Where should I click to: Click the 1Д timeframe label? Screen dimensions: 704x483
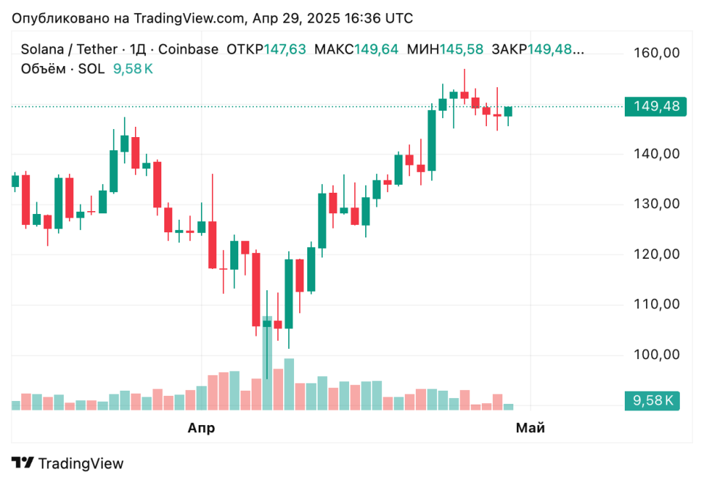pyautogui.click(x=138, y=49)
